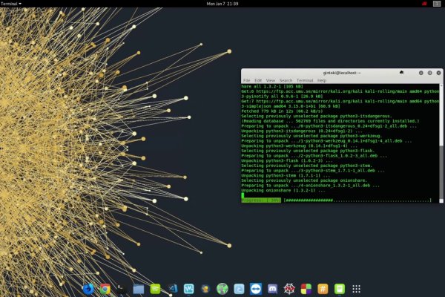The image size is (445, 297).
Task: Open the orange hash app in dock
Action: [x=323, y=288]
